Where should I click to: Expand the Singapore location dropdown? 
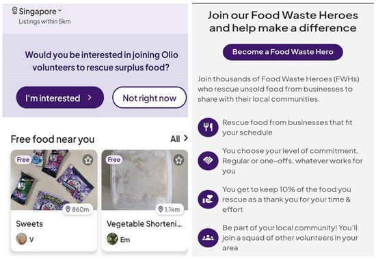click(59, 10)
